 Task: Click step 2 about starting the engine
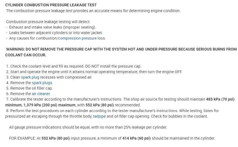pos(94,72)
